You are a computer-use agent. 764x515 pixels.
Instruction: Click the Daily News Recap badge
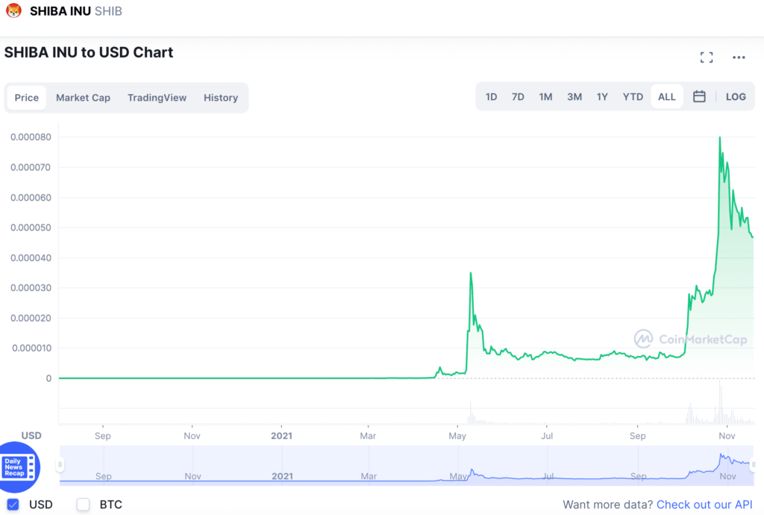(x=19, y=467)
